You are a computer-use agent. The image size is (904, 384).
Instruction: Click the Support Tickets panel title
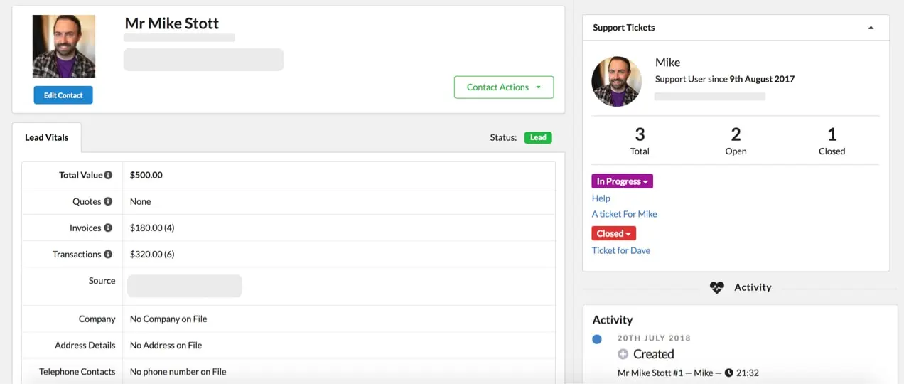(624, 28)
